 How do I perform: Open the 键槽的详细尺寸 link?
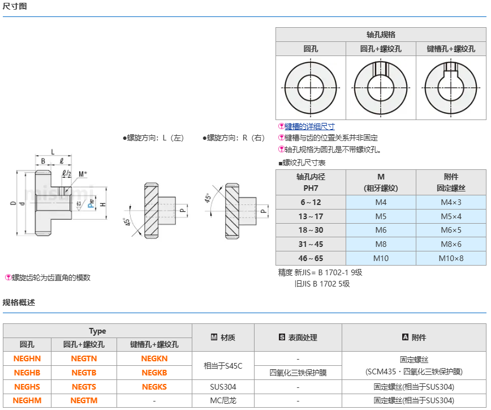[x=309, y=126]
